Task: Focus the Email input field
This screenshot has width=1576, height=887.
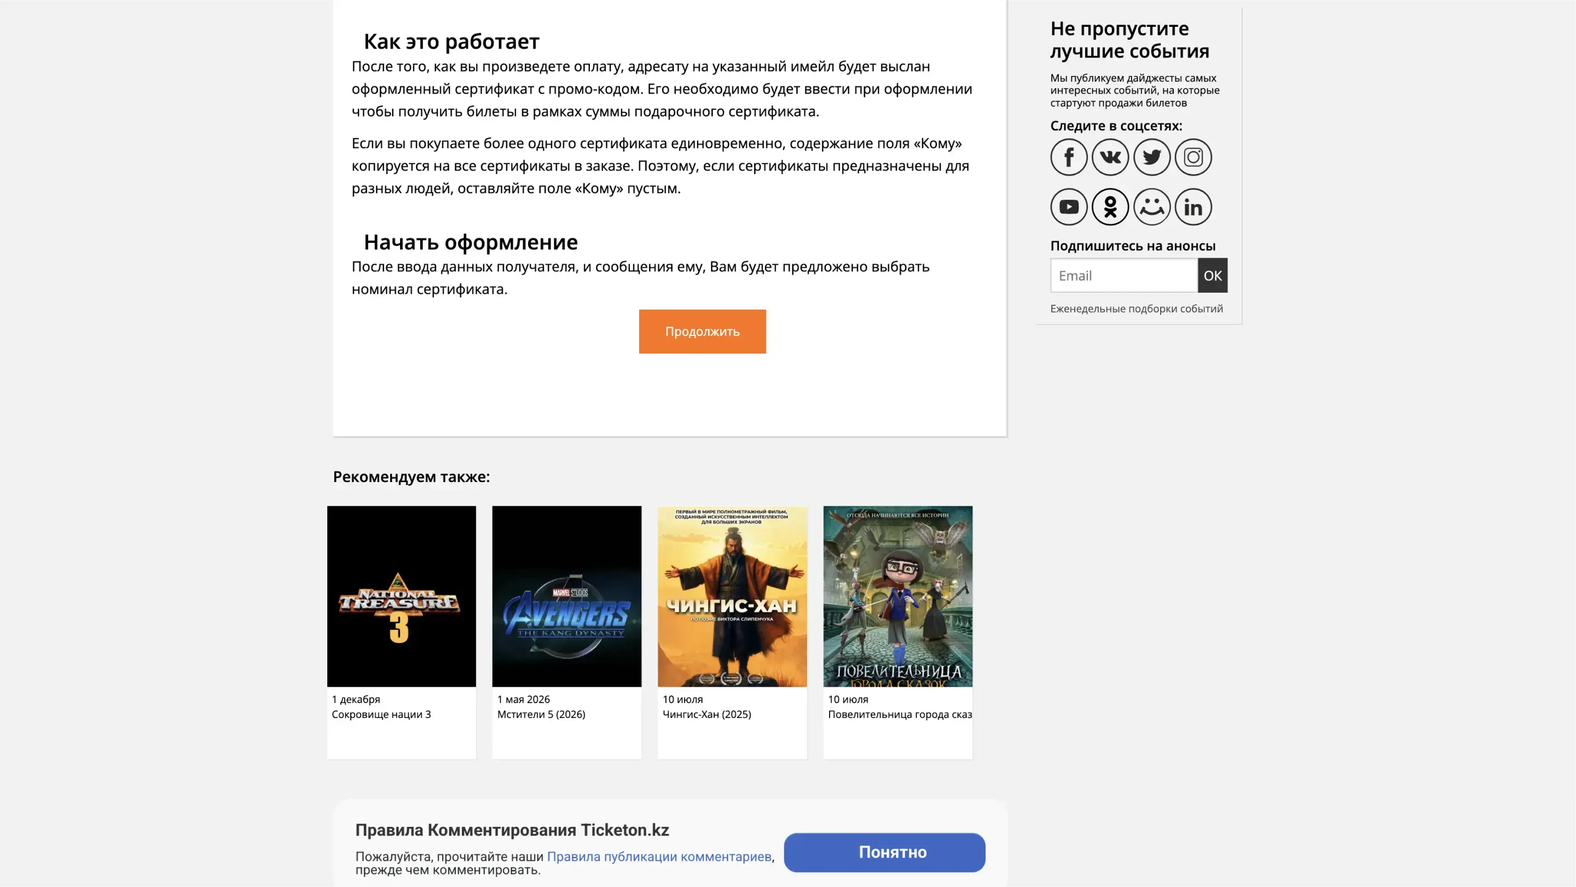Action: point(1124,275)
